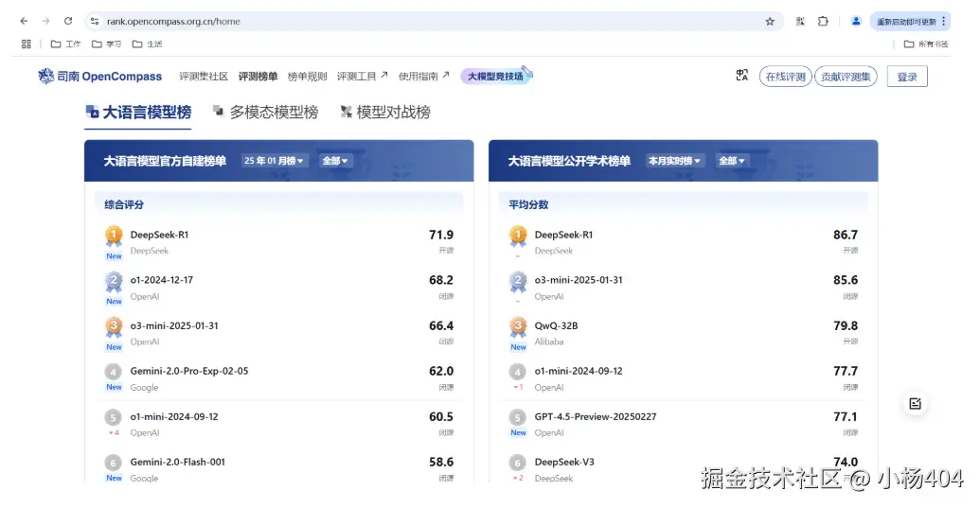Click the Alibaba label under QwQ-32B
Image resolution: width=980 pixels, height=508 pixels.
click(549, 342)
